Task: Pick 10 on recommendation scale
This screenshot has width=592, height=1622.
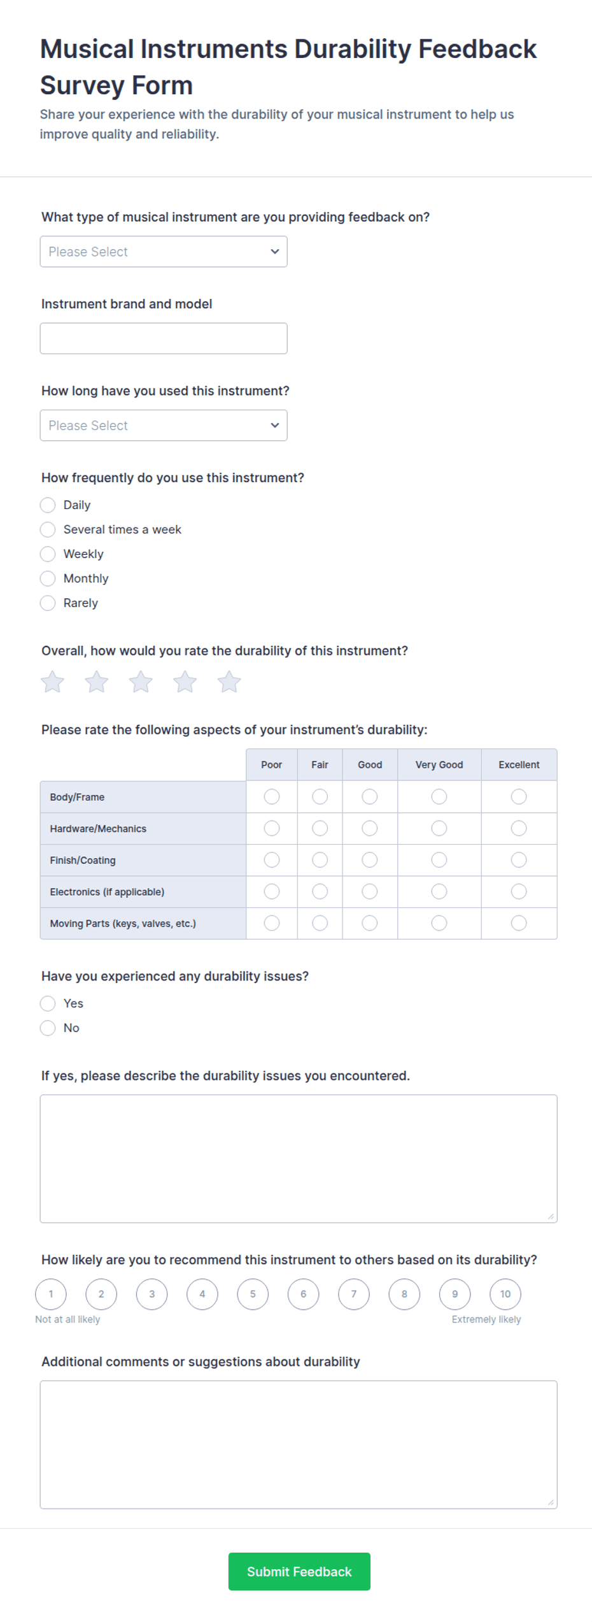Action: (505, 1294)
